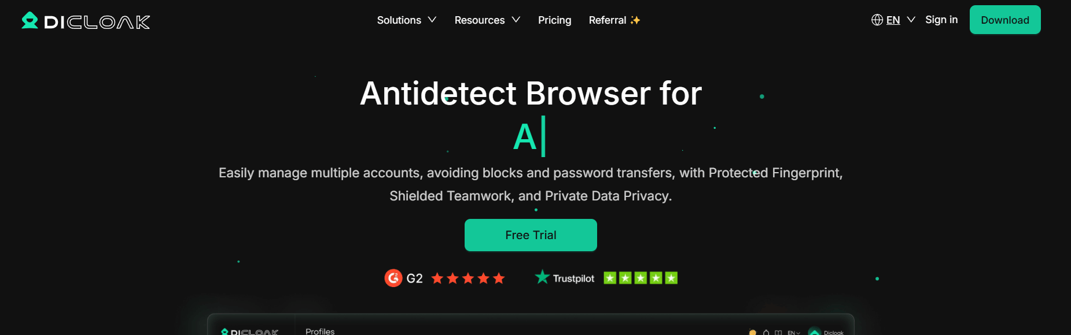This screenshot has width=1071, height=335.
Task: Expand the Solutions dropdown menu
Action: tap(406, 20)
